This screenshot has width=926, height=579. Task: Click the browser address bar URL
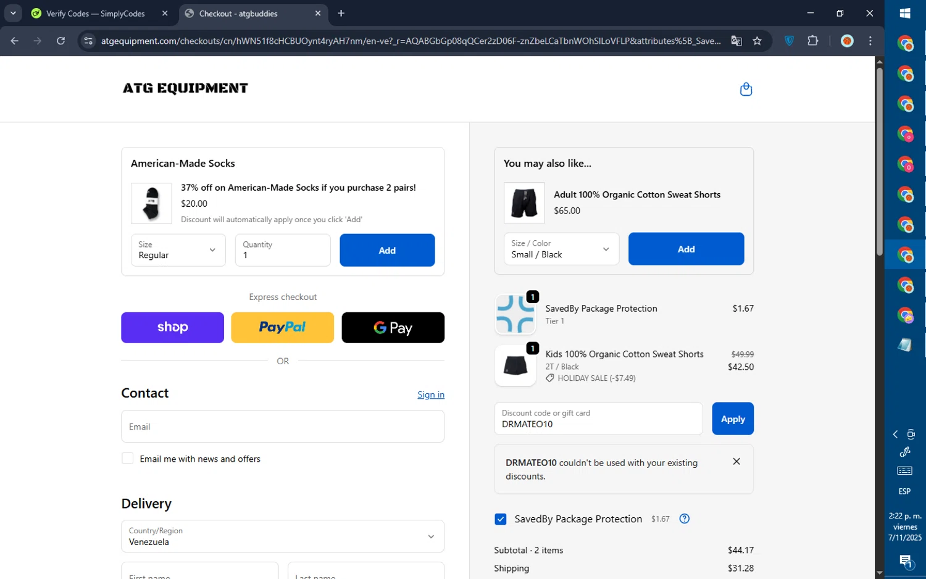point(411,41)
